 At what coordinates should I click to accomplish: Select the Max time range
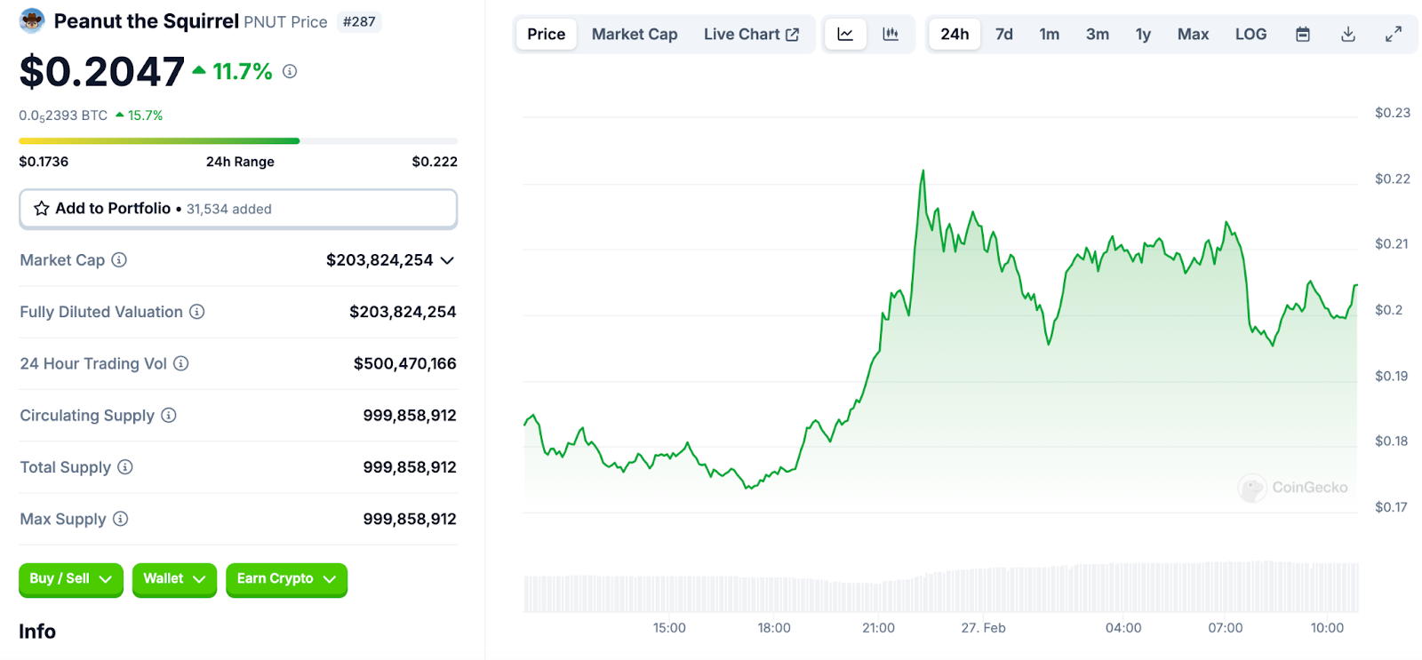pos(1193,35)
